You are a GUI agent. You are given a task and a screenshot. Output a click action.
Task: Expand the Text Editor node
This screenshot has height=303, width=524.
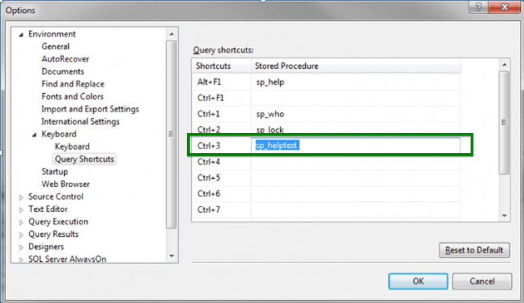21,210
